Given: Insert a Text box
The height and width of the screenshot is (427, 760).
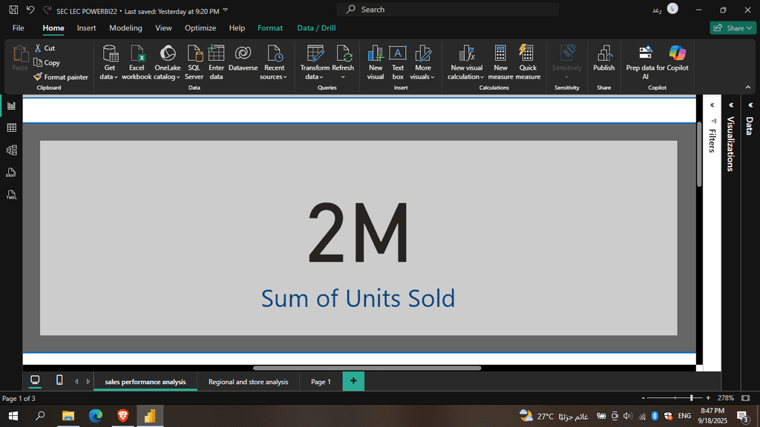Looking at the screenshot, I should [398, 55].
